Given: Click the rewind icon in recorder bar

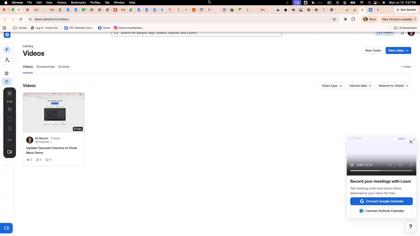Looking at the screenshot, I should point(10,140).
